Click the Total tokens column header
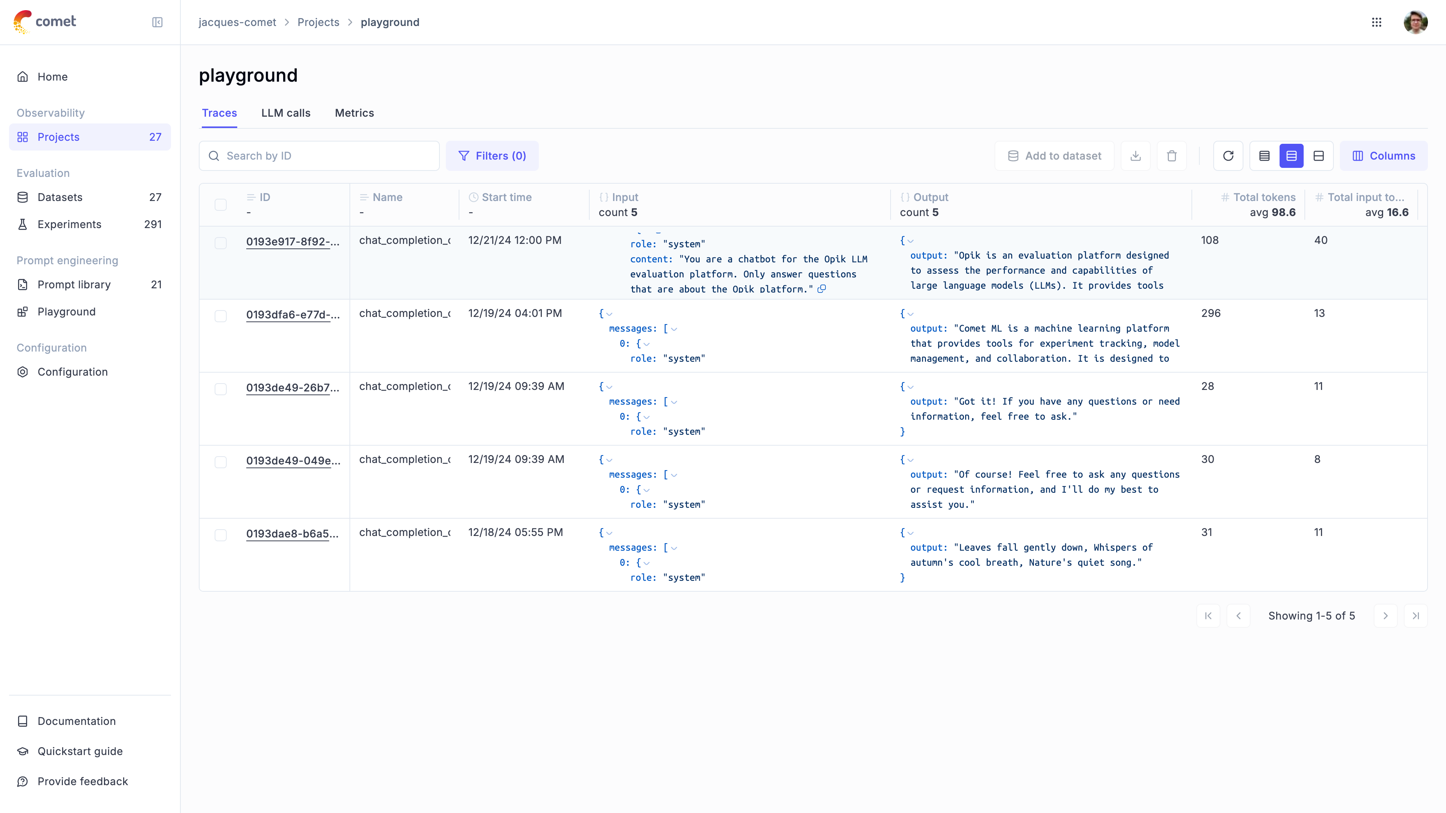 click(x=1258, y=198)
